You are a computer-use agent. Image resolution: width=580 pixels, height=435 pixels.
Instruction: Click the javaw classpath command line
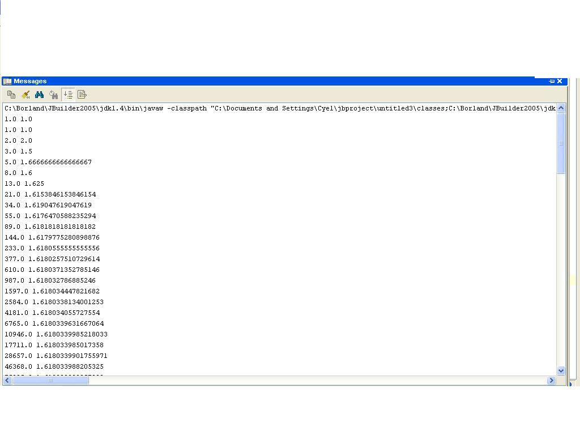(280, 108)
